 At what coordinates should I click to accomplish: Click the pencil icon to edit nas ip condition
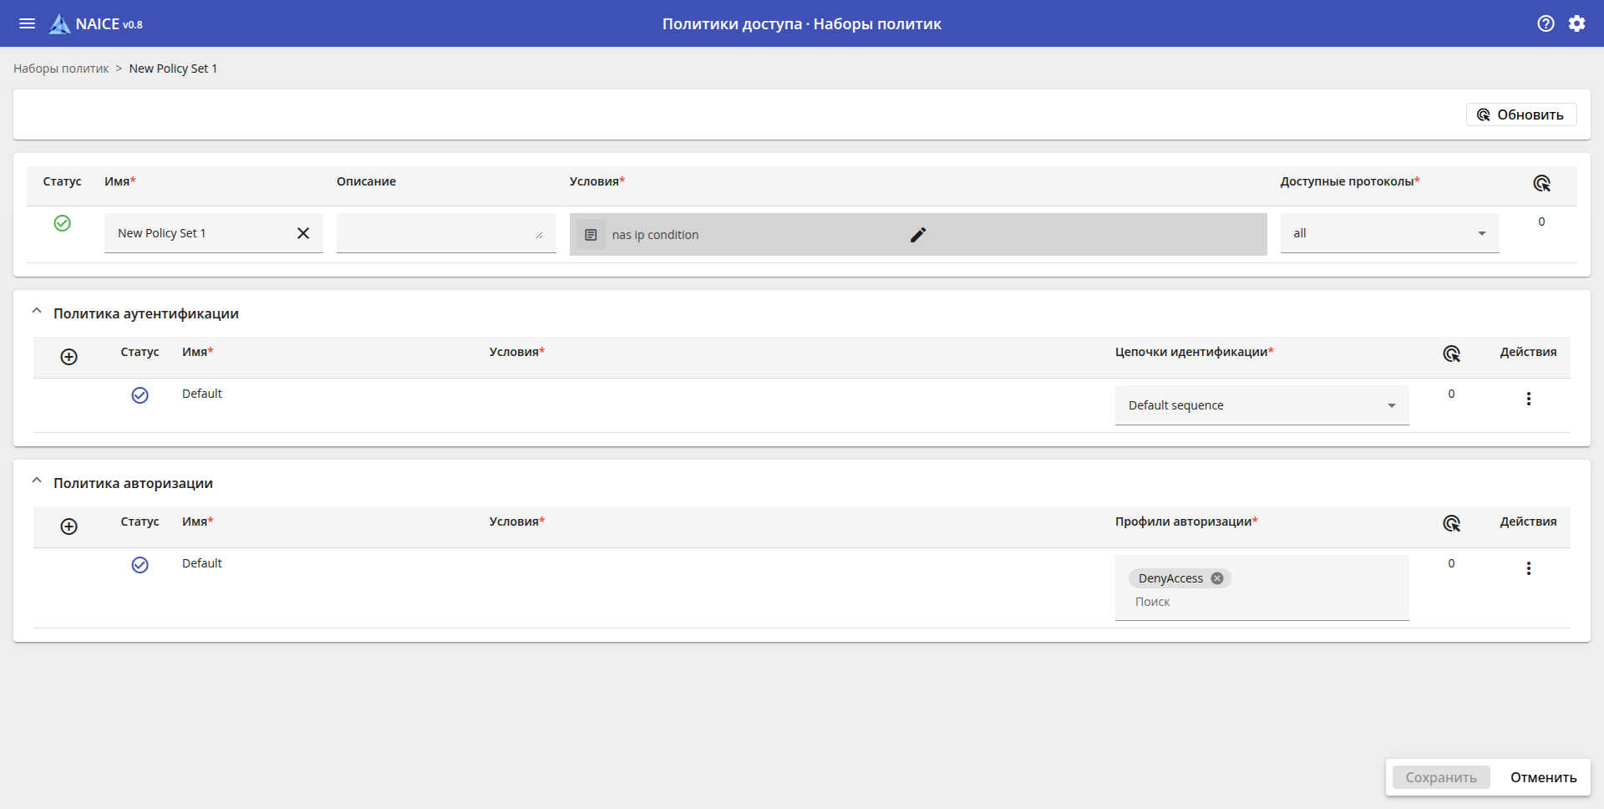coord(917,235)
